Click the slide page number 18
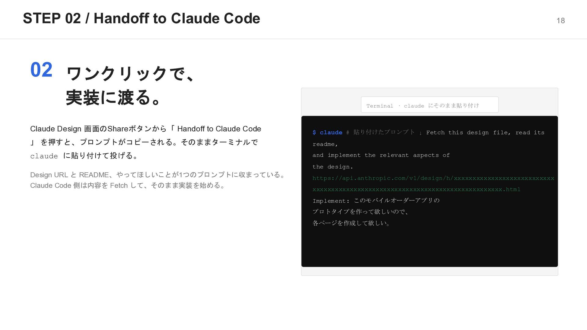The image size is (587, 330). point(560,21)
